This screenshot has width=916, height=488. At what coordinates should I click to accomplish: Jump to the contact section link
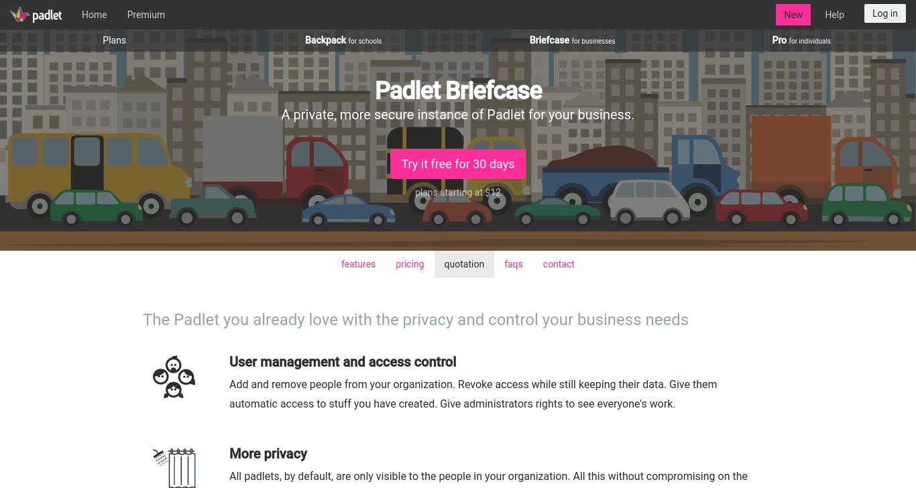coord(559,264)
